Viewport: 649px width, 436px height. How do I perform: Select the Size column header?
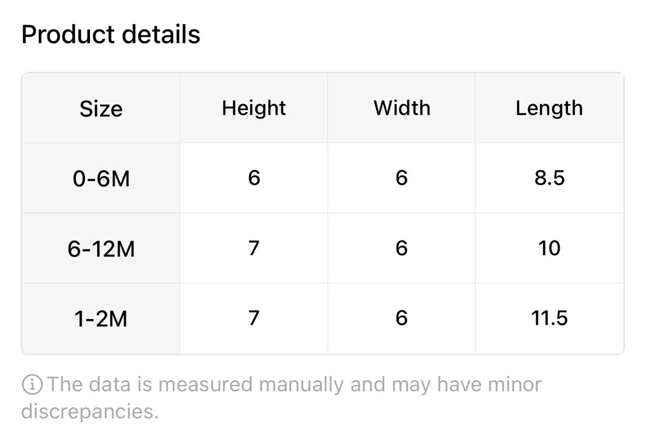(101, 108)
